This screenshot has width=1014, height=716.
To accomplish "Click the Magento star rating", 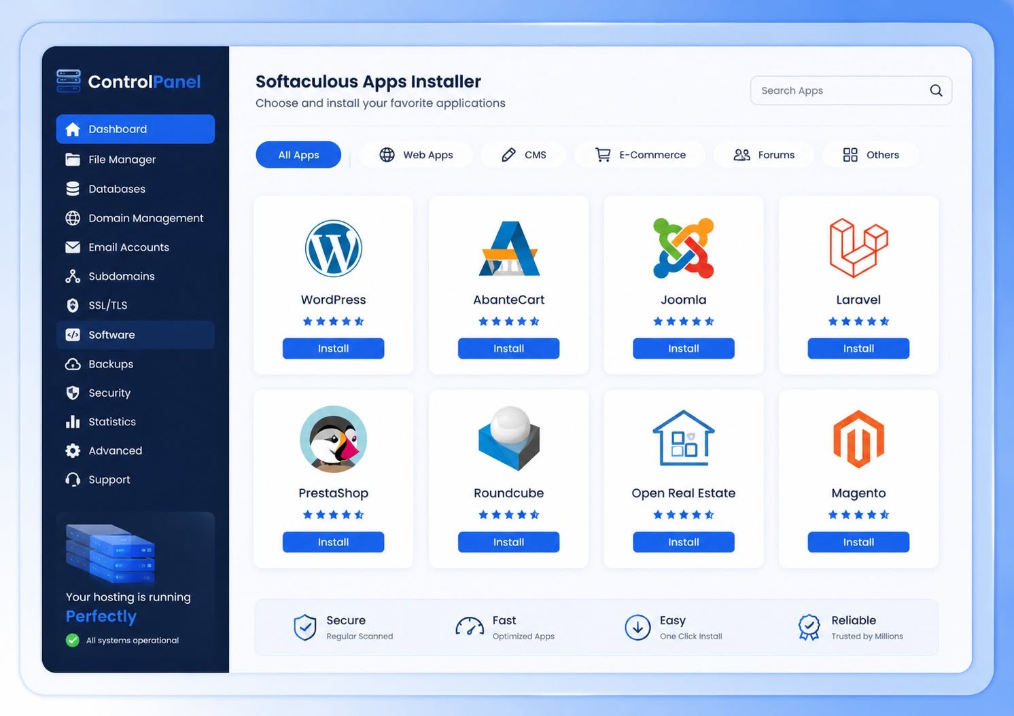I will (x=858, y=515).
